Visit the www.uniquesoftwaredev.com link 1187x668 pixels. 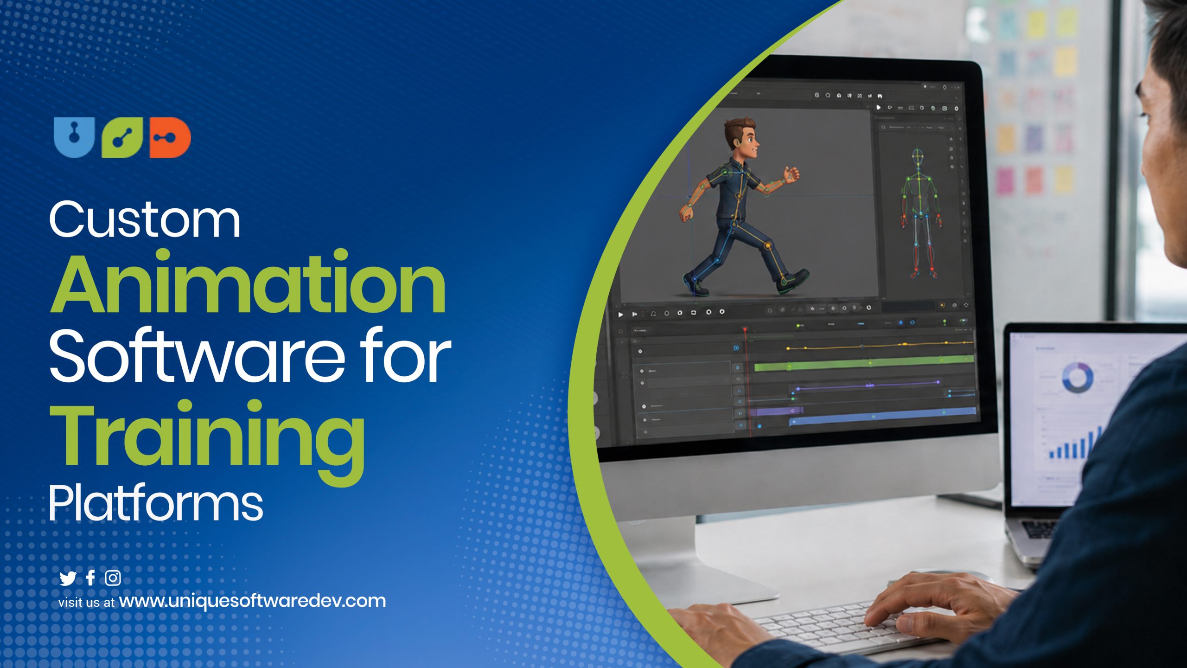tap(253, 601)
